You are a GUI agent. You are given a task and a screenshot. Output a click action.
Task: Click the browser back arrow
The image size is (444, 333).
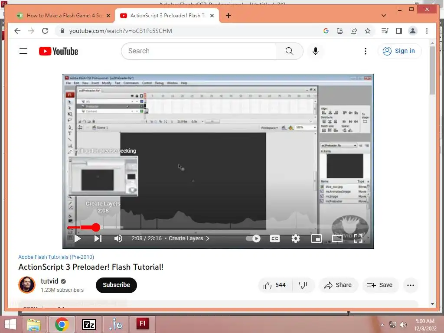tap(17, 31)
